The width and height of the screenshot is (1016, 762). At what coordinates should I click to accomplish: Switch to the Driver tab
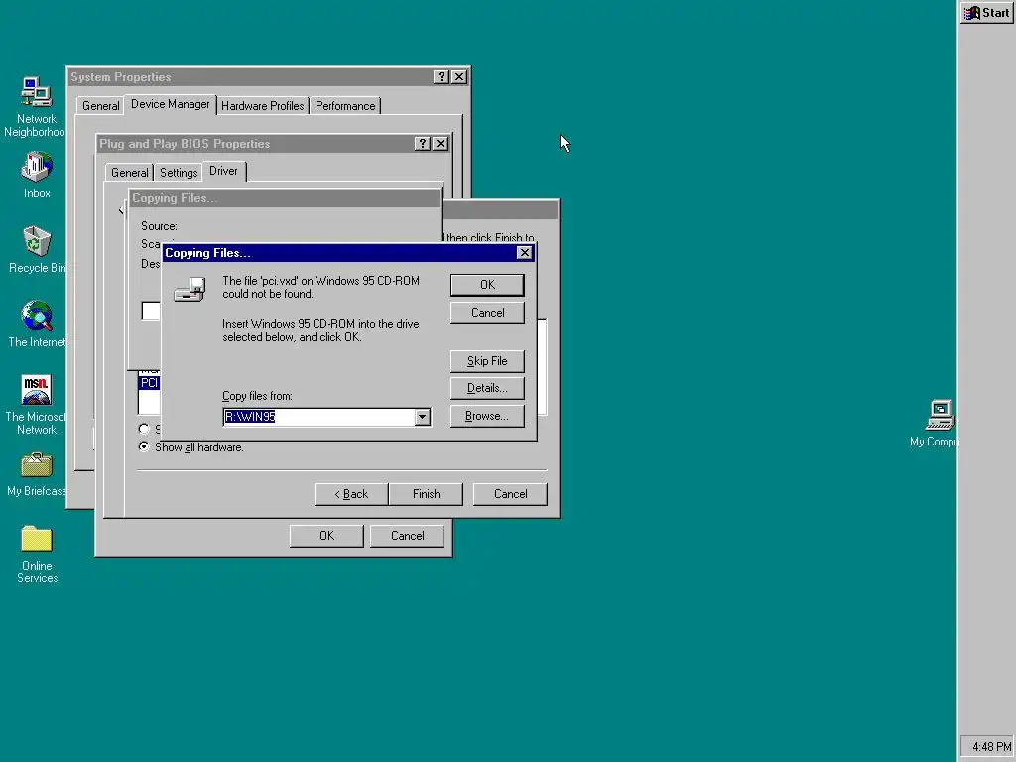[223, 171]
